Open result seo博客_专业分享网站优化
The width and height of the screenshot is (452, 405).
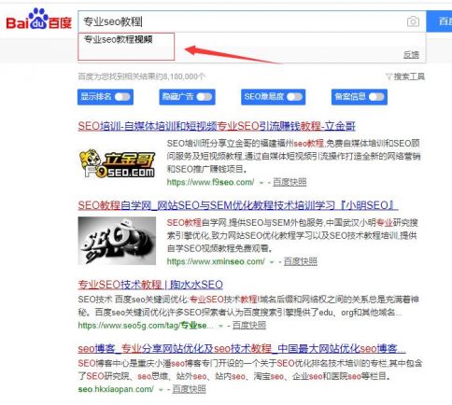(242, 348)
